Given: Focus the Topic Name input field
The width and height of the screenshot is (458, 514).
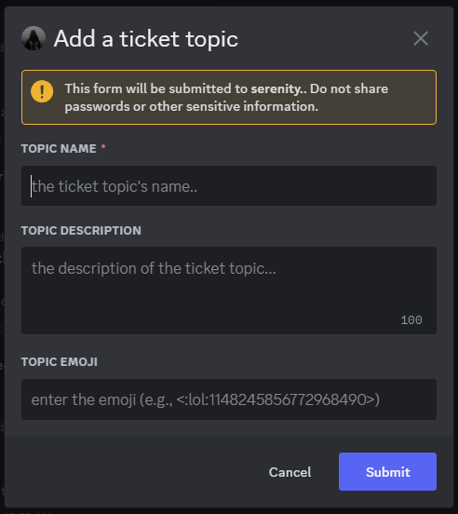Looking at the screenshot, I should (x=229, y=186).
